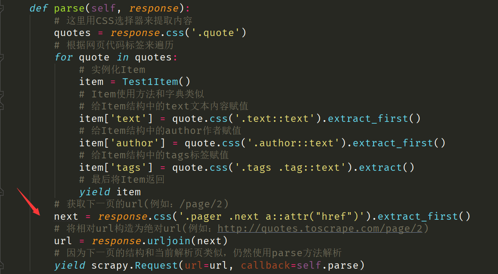Click the next variable at assignment line
This screenshot has height=274, width=498.
66,217
